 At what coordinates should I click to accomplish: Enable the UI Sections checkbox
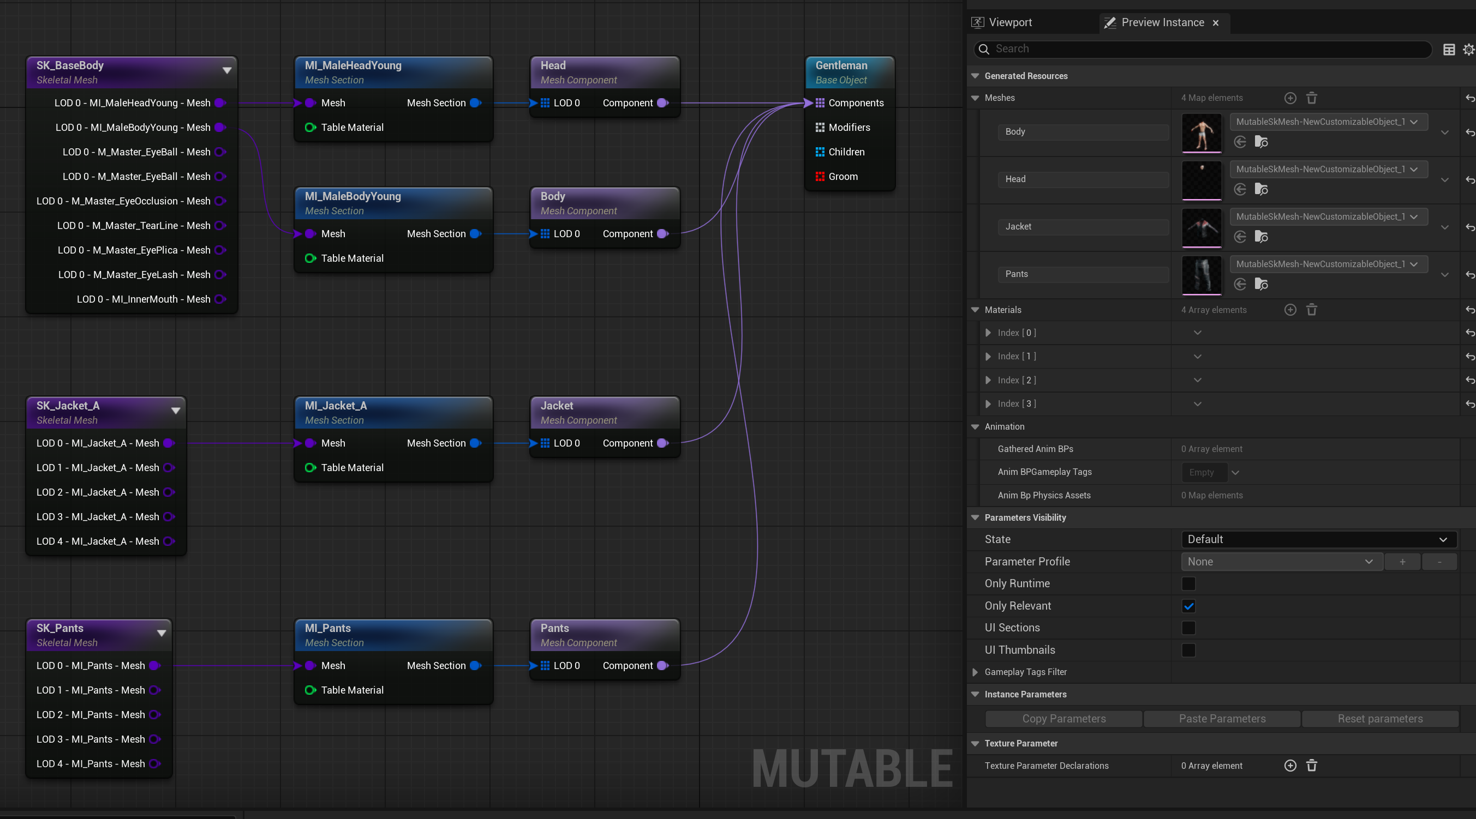[1188, 628]
